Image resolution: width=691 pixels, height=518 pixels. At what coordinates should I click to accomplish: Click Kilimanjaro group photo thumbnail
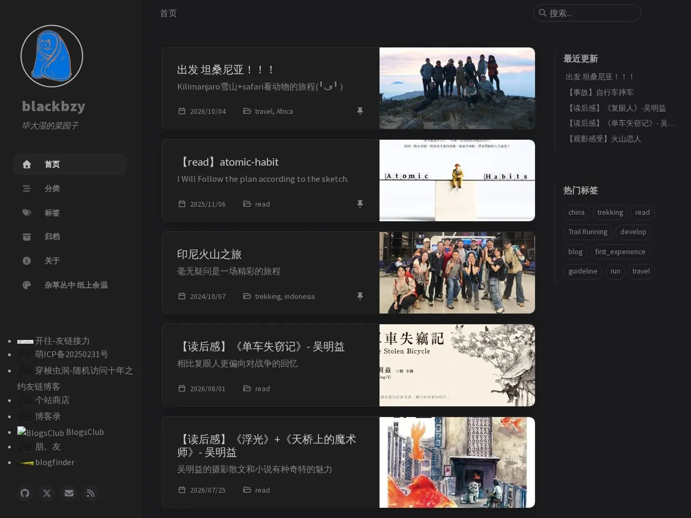457,88
